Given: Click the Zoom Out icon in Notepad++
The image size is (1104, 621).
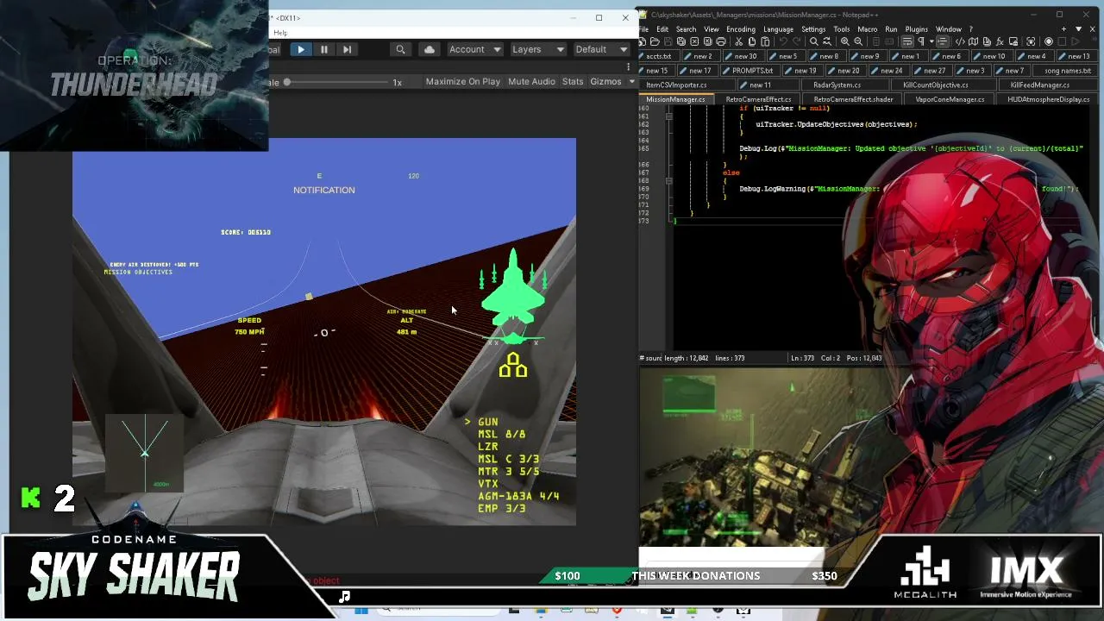Looking at the screenshot, I should click(858, 41).
